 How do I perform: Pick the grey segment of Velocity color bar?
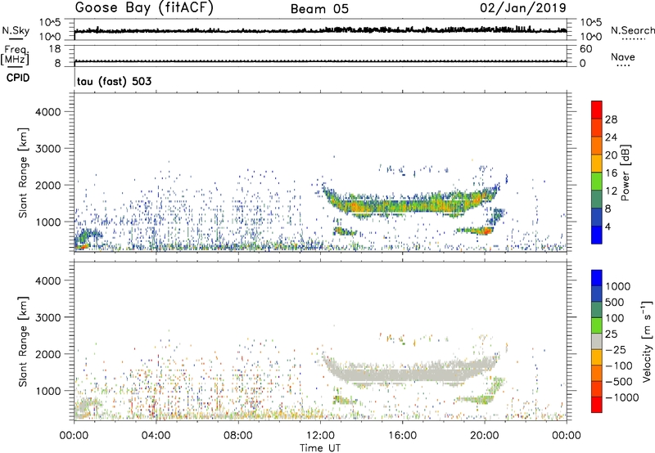click(597, 342)
